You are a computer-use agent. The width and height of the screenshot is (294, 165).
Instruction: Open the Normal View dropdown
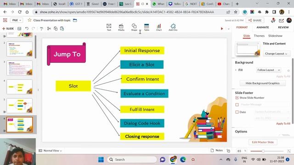50,151
